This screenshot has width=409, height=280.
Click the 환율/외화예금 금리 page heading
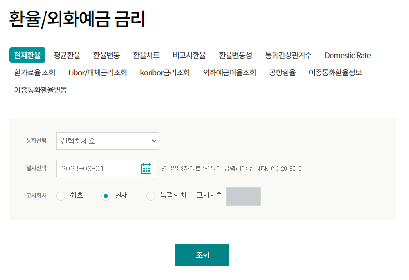click(x=77, y=19)
